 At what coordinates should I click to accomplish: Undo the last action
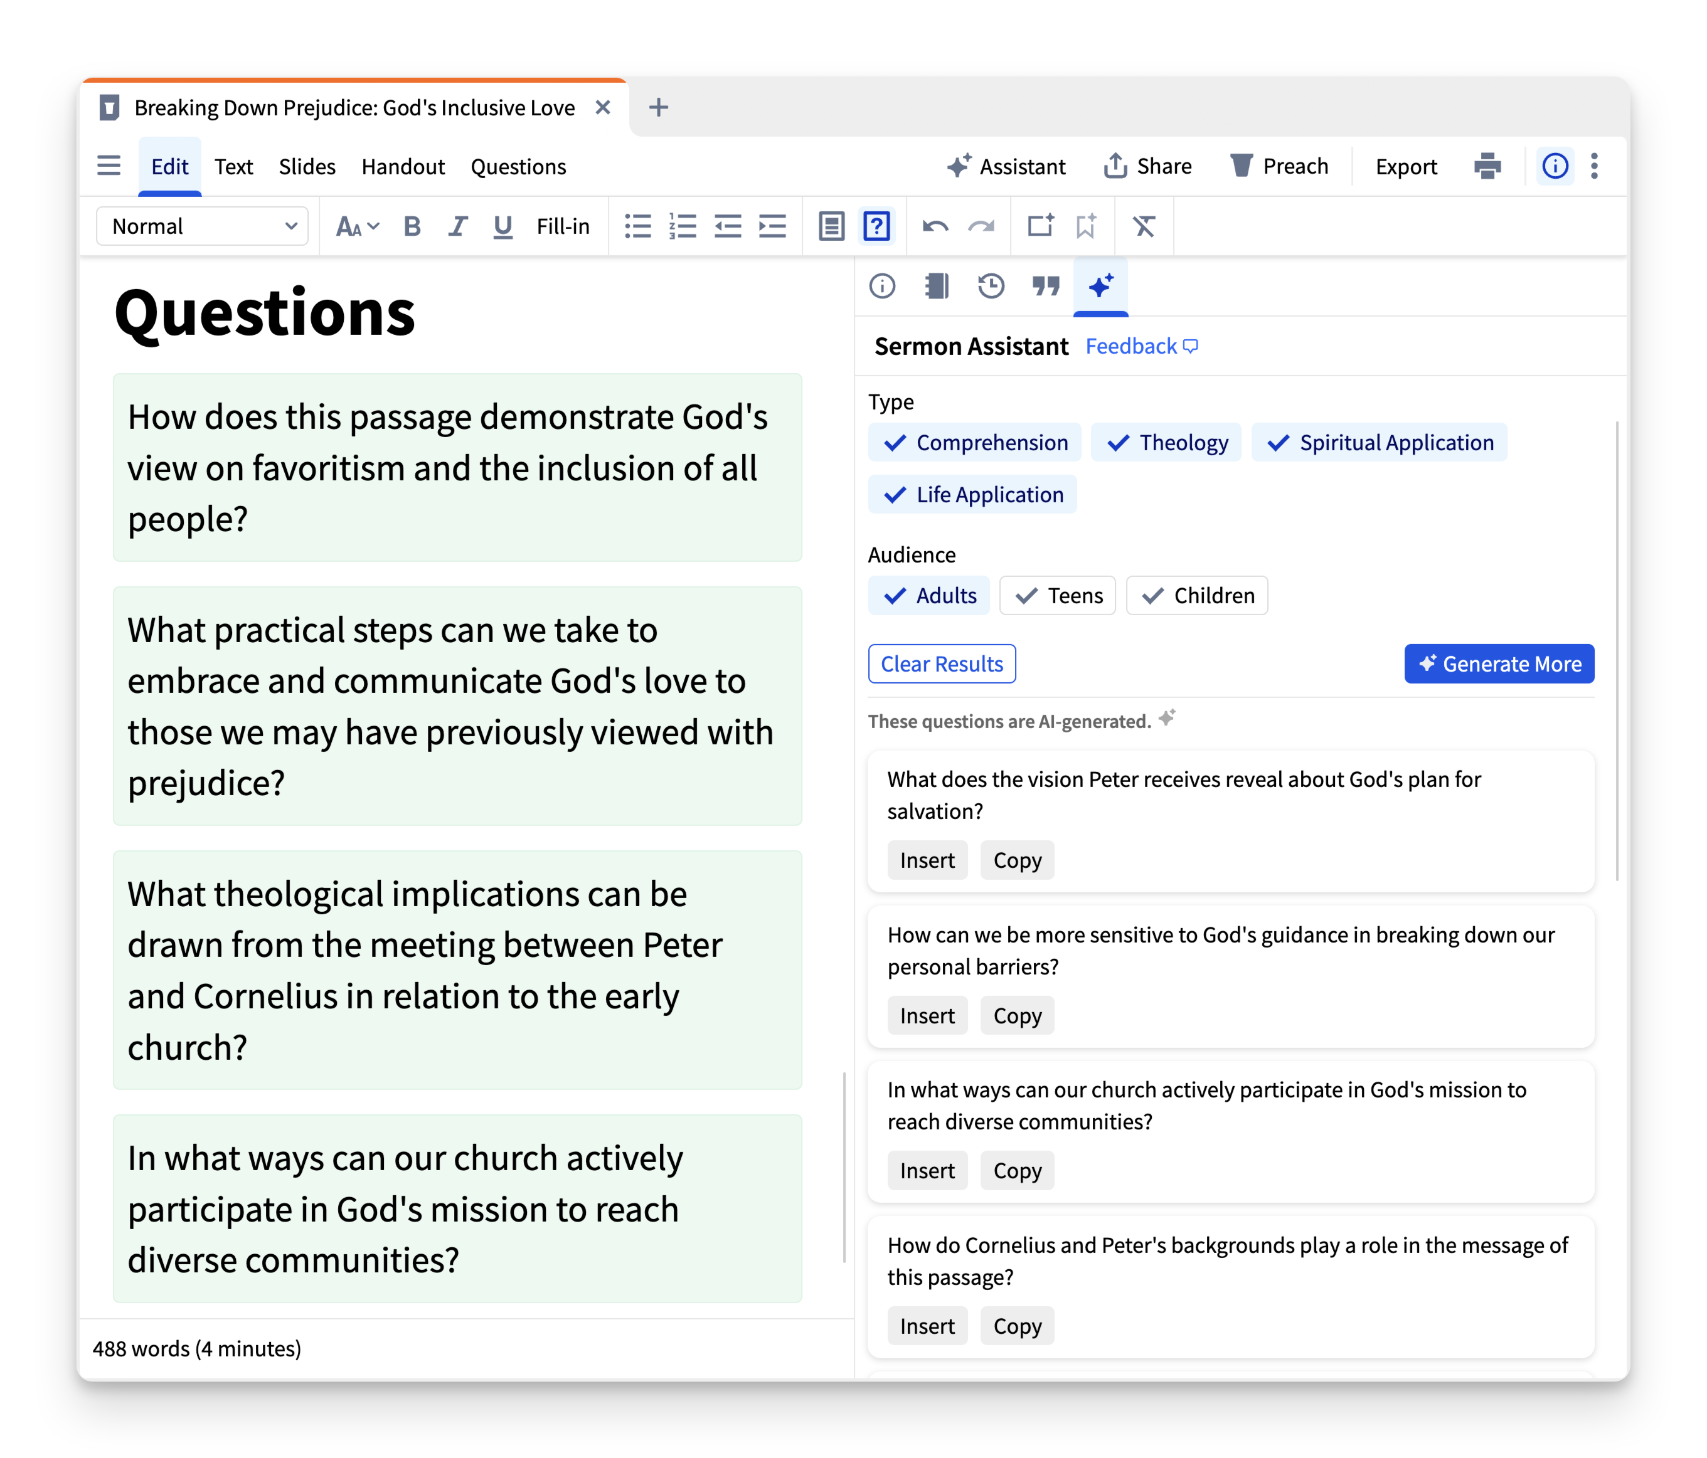(x=935, y=226)
